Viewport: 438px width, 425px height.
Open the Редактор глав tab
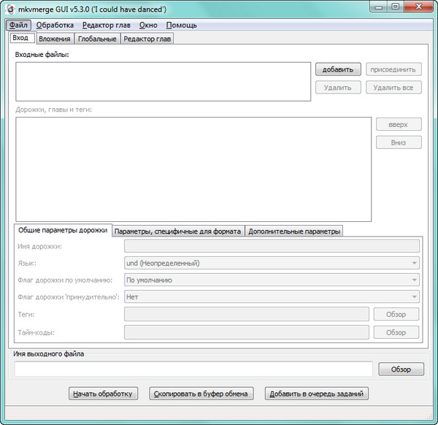[x=147, y=39]
